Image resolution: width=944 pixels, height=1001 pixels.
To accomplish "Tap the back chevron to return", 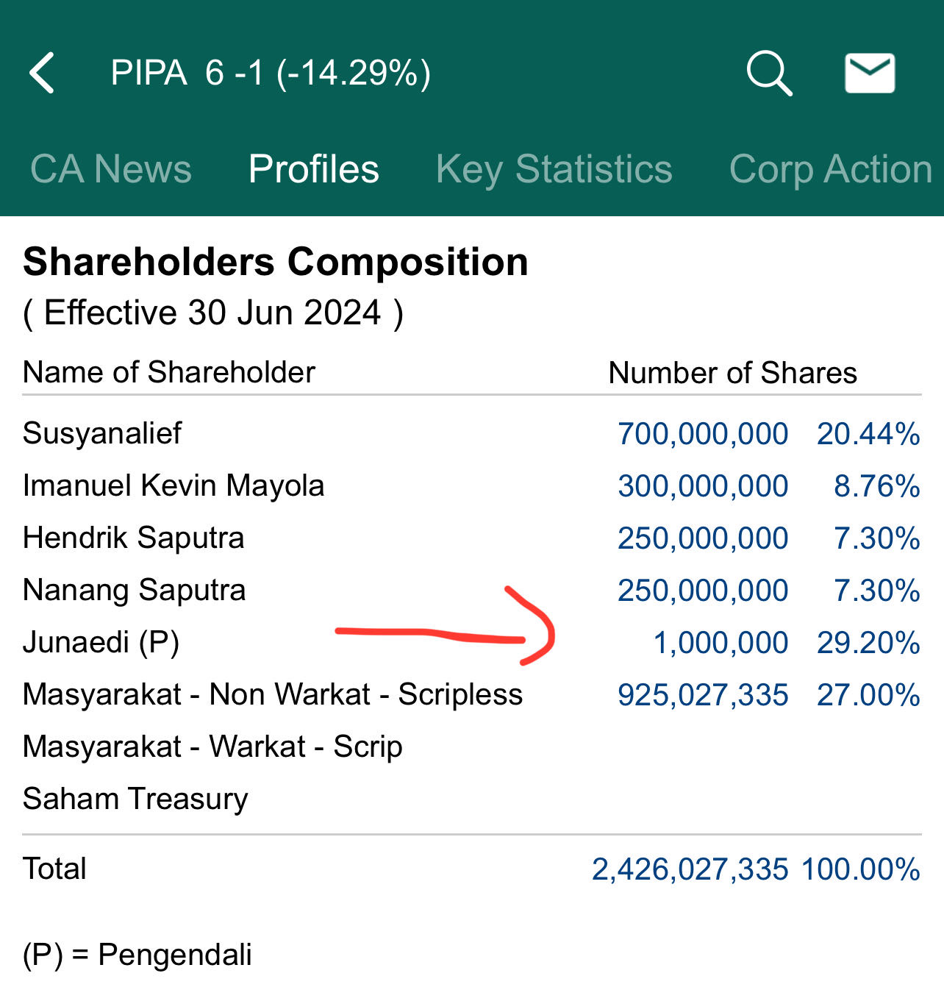I will [x=42, y=73].
